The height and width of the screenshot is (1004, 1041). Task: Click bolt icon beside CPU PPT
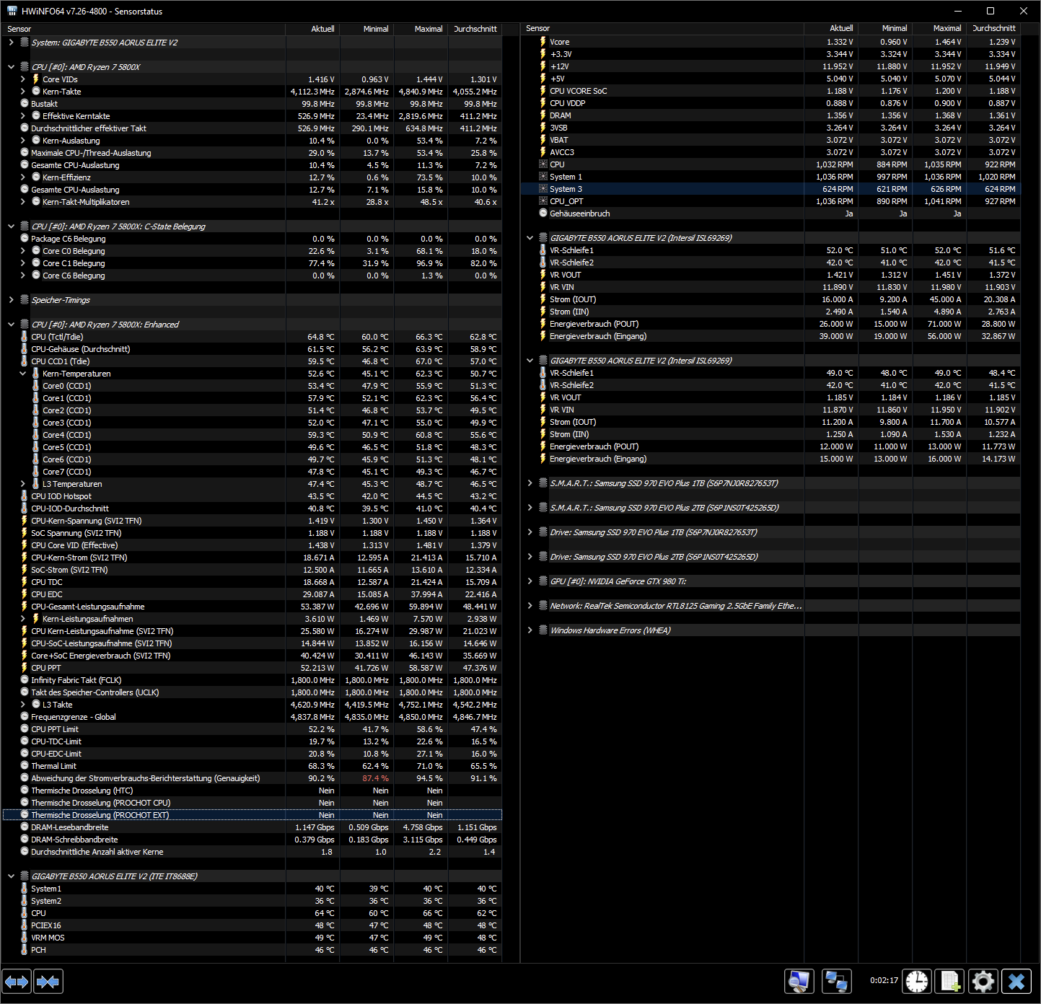[x=24, y=668]
